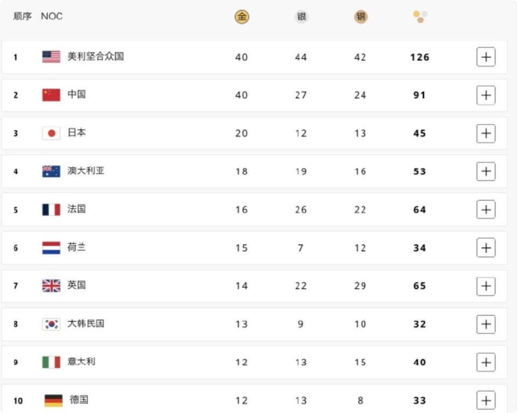Expand the 美利坚合众国 row details
This screenshot has width=517, height=413.
click(x=486, y=57)
